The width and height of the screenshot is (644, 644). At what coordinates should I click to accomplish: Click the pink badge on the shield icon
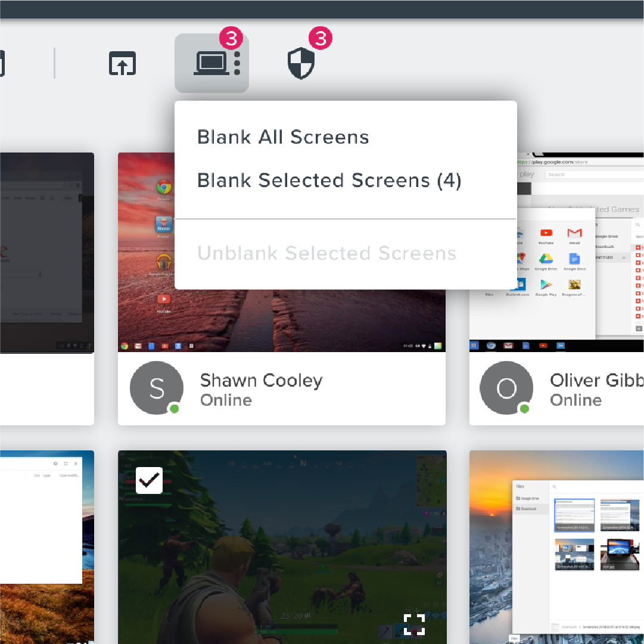pos(321,38)
